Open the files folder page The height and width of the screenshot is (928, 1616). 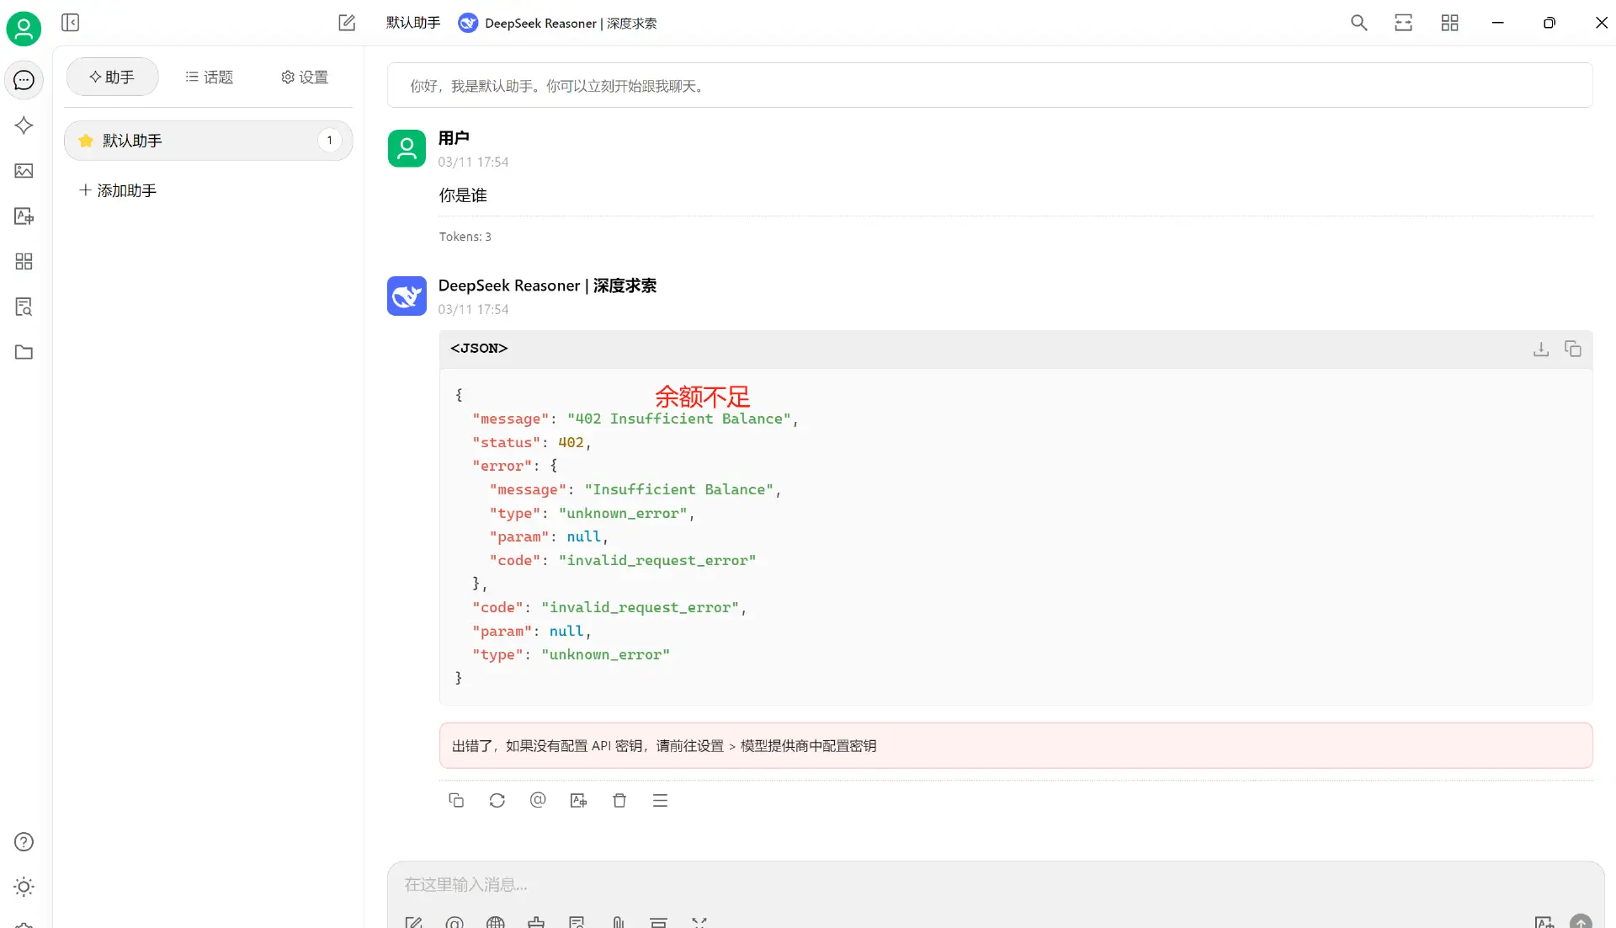click(x=24, y=352)
